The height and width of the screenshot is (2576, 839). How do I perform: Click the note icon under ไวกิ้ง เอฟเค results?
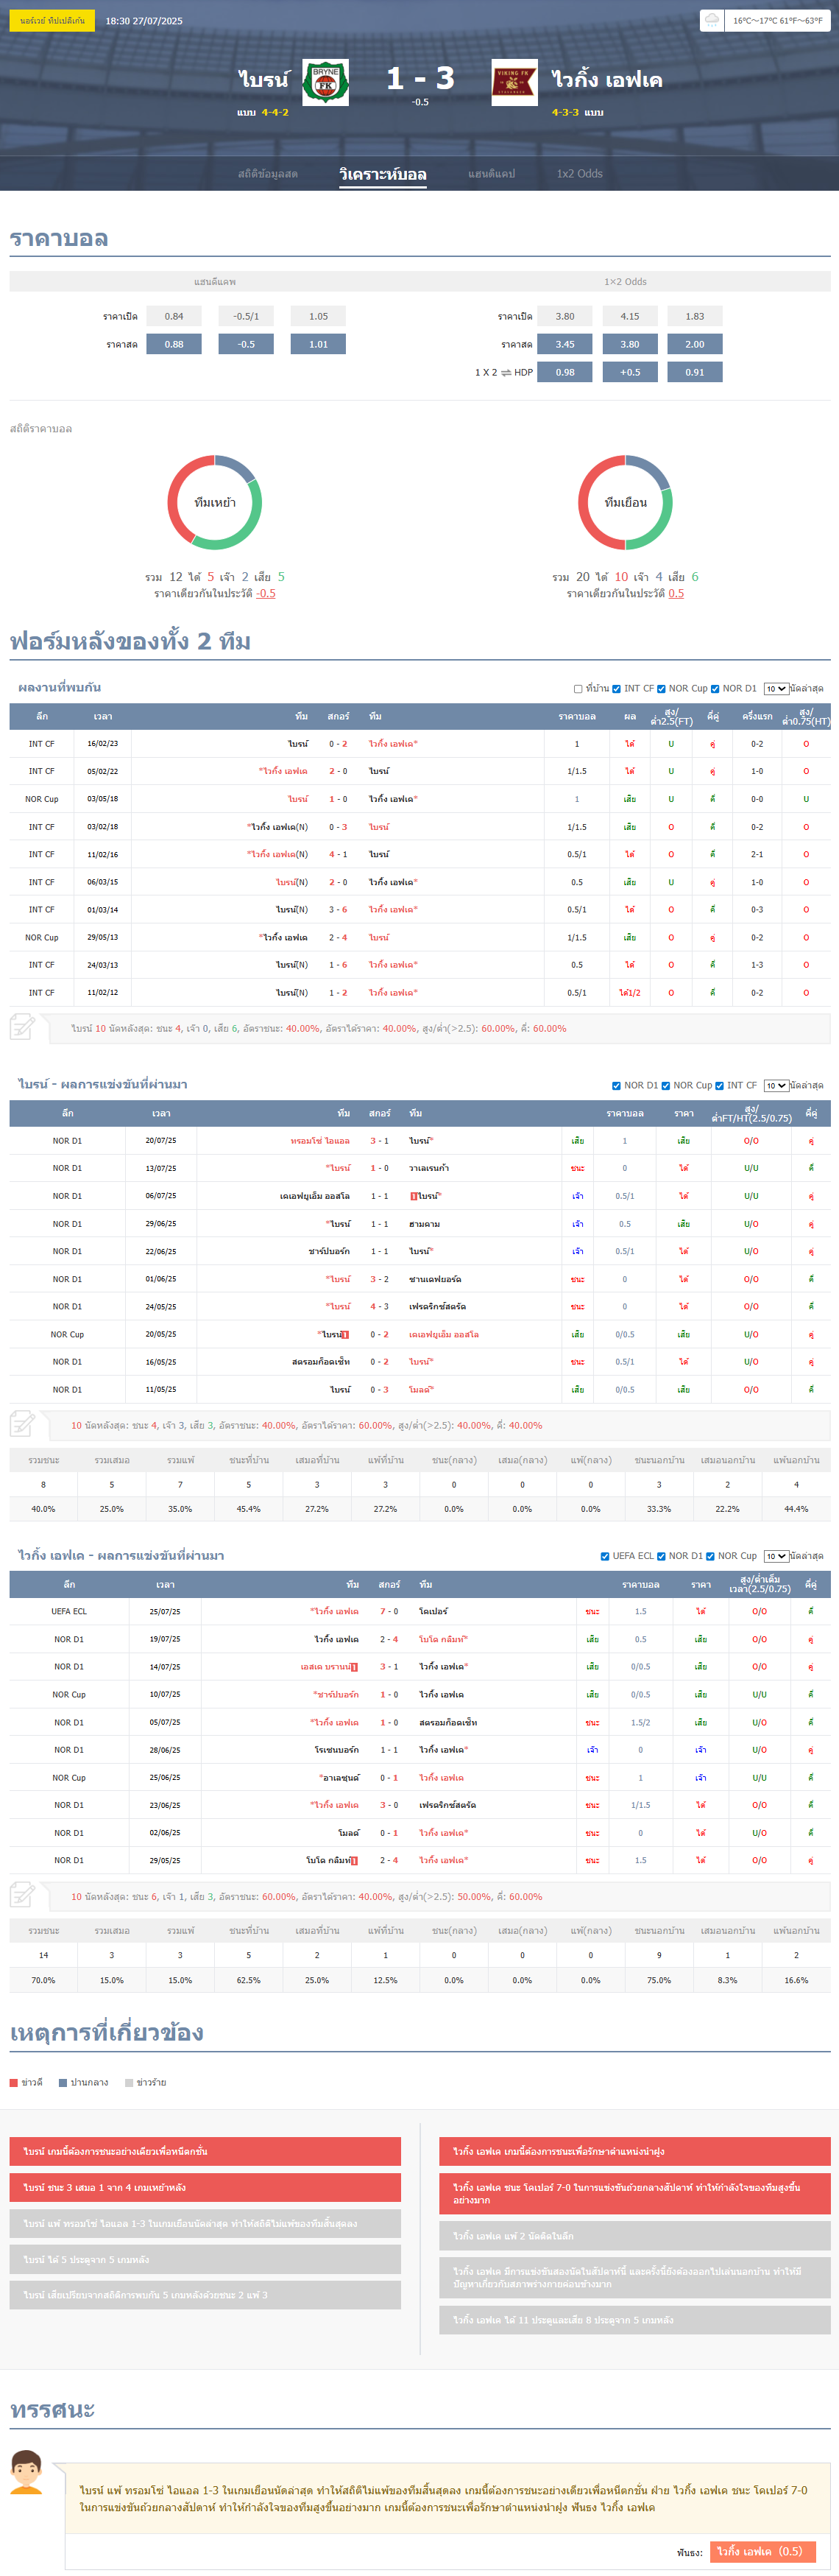pyautogui.click(x=22, y=1895)
